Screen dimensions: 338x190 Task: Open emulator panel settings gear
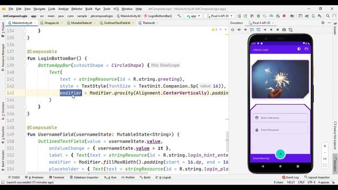[x=323, y=23]
